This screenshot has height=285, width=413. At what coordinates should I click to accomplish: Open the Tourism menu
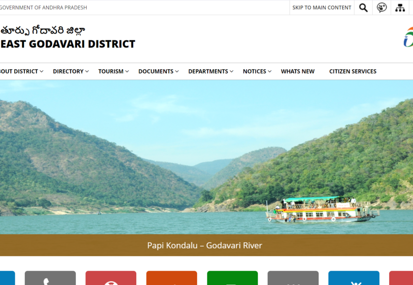tap(111, 71)
